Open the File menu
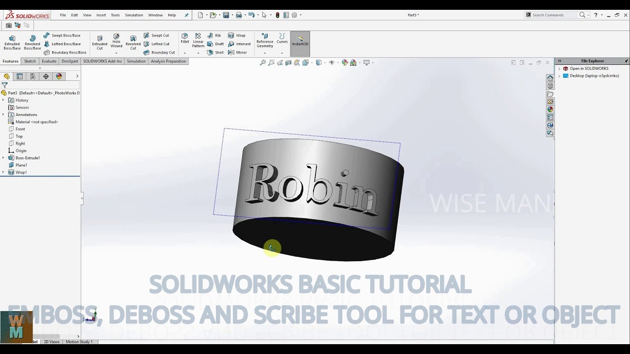Screen dimensions: 630x354 pyautogui.click(x=63, y=15)
